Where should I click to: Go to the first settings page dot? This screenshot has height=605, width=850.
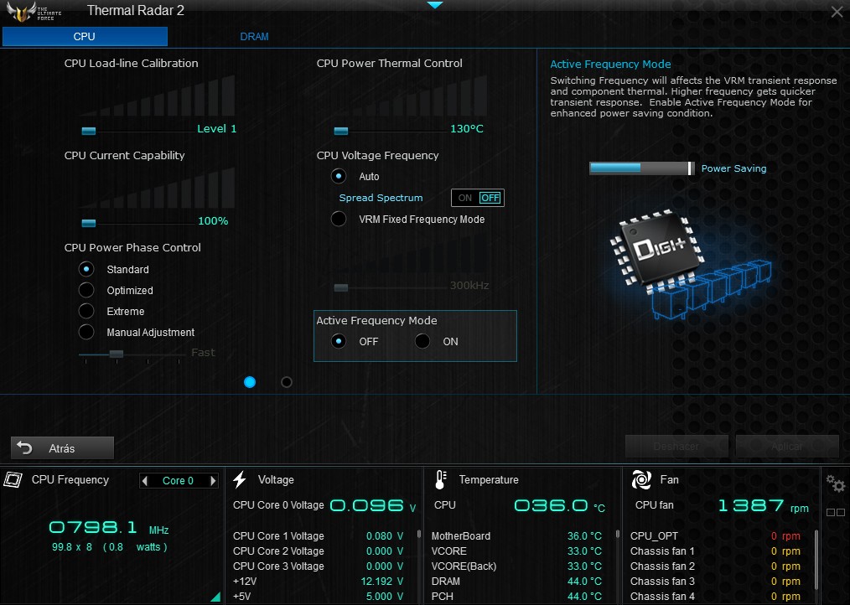click(250, 382)
